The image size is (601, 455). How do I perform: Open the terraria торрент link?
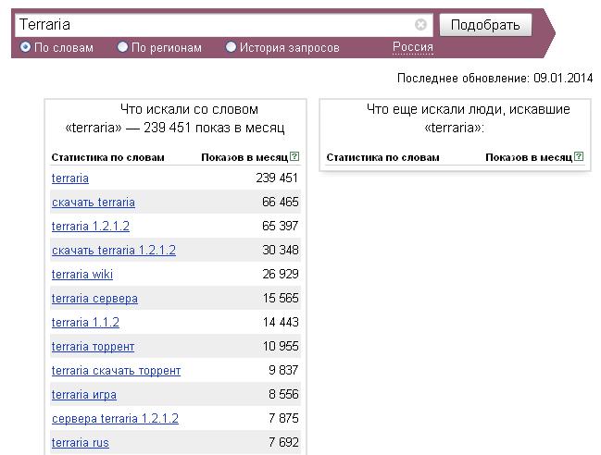point(93,347)
